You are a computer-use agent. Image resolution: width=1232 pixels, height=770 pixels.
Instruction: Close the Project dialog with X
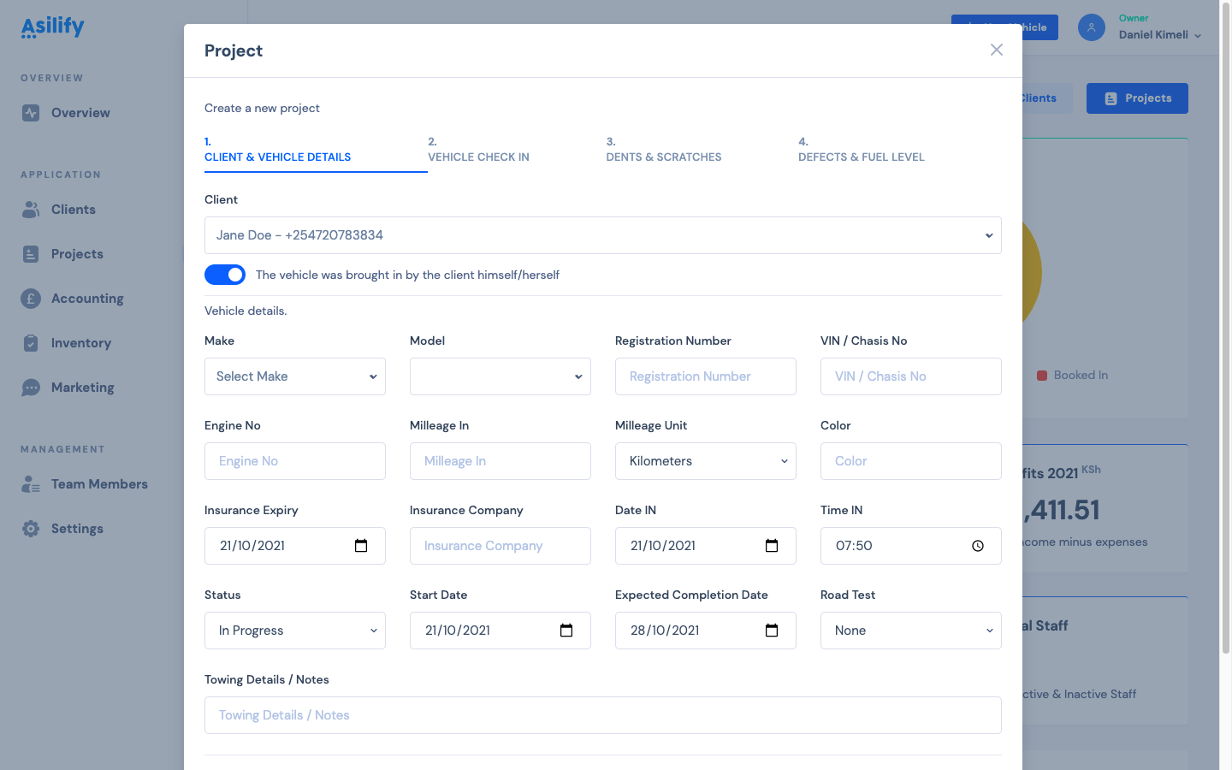pyautogui.click(x=996, y=50)
